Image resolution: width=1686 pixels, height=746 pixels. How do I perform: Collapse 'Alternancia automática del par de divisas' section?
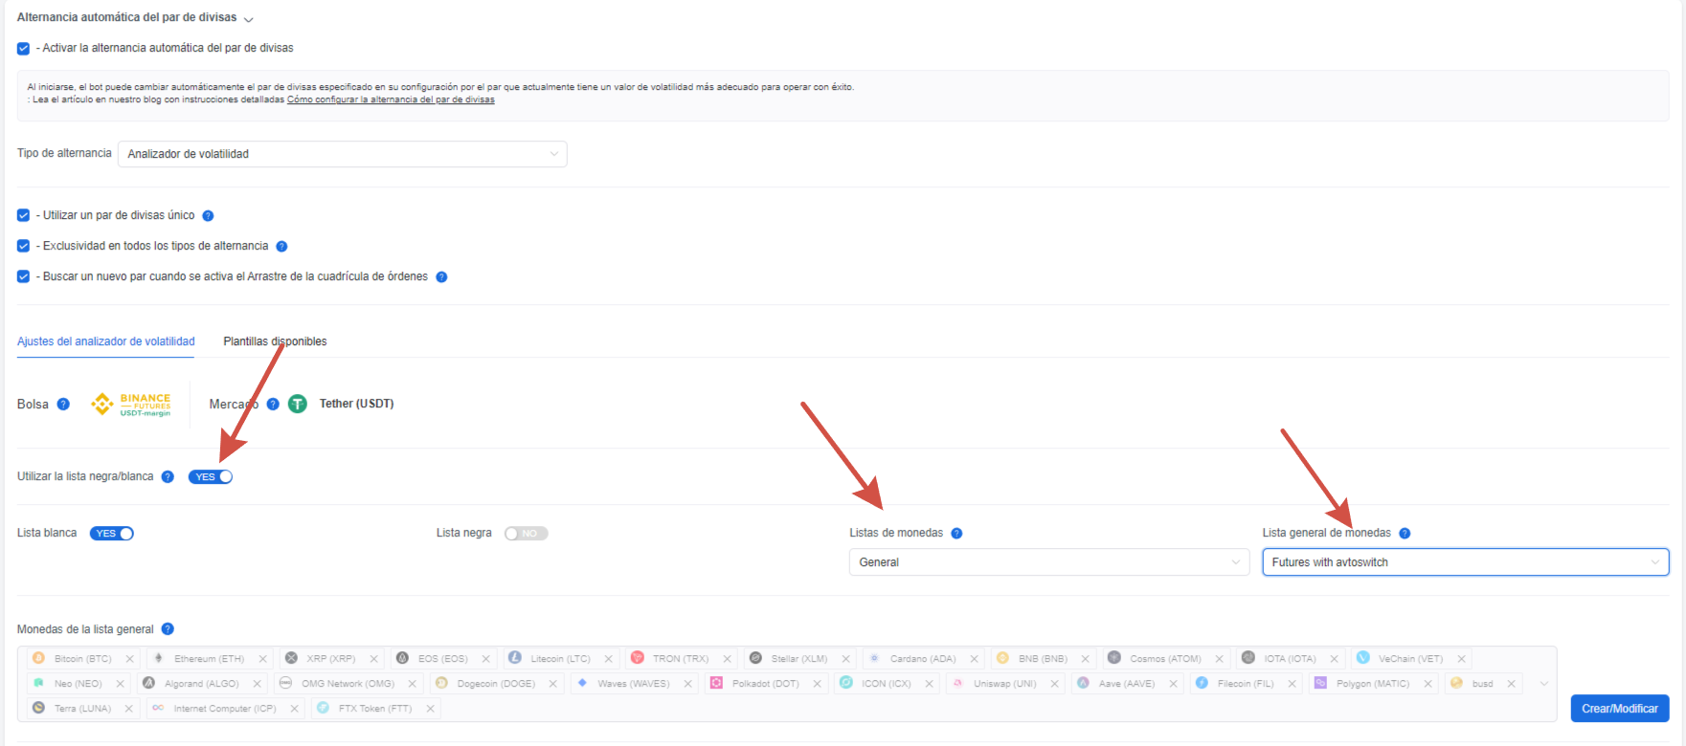(249, 19)
